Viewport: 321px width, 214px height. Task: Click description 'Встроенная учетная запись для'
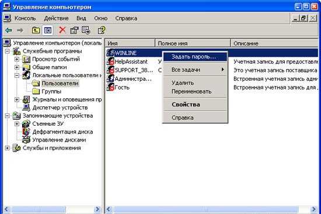[x=275, y=87]
